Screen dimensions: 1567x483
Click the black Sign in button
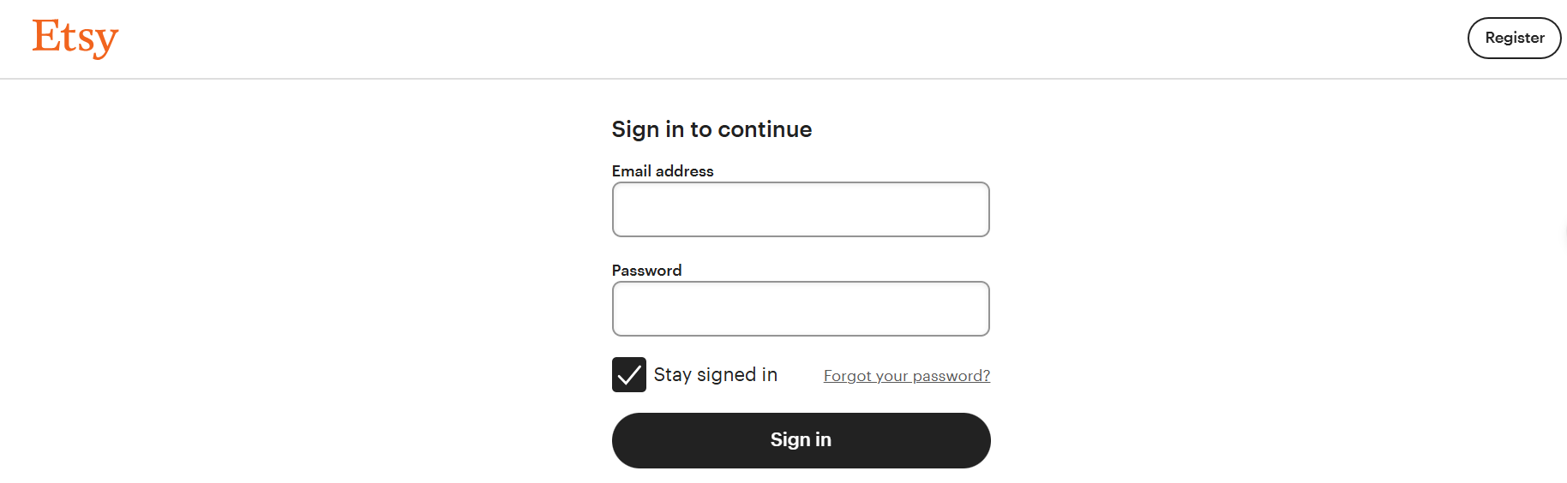click(802, 440)
